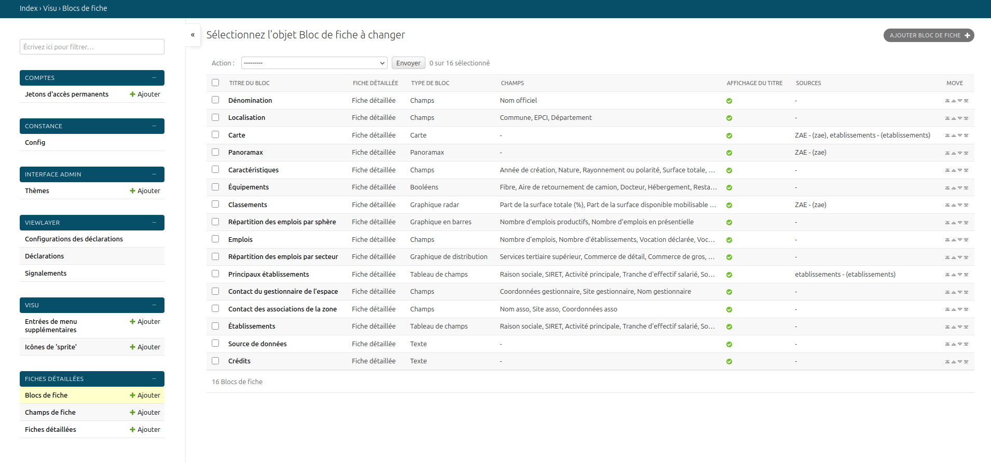Move Emplois row to bottom
Image resolution: width=991 pixels, height=463 pixels.
pyautogui.click(x=966, y=240)
